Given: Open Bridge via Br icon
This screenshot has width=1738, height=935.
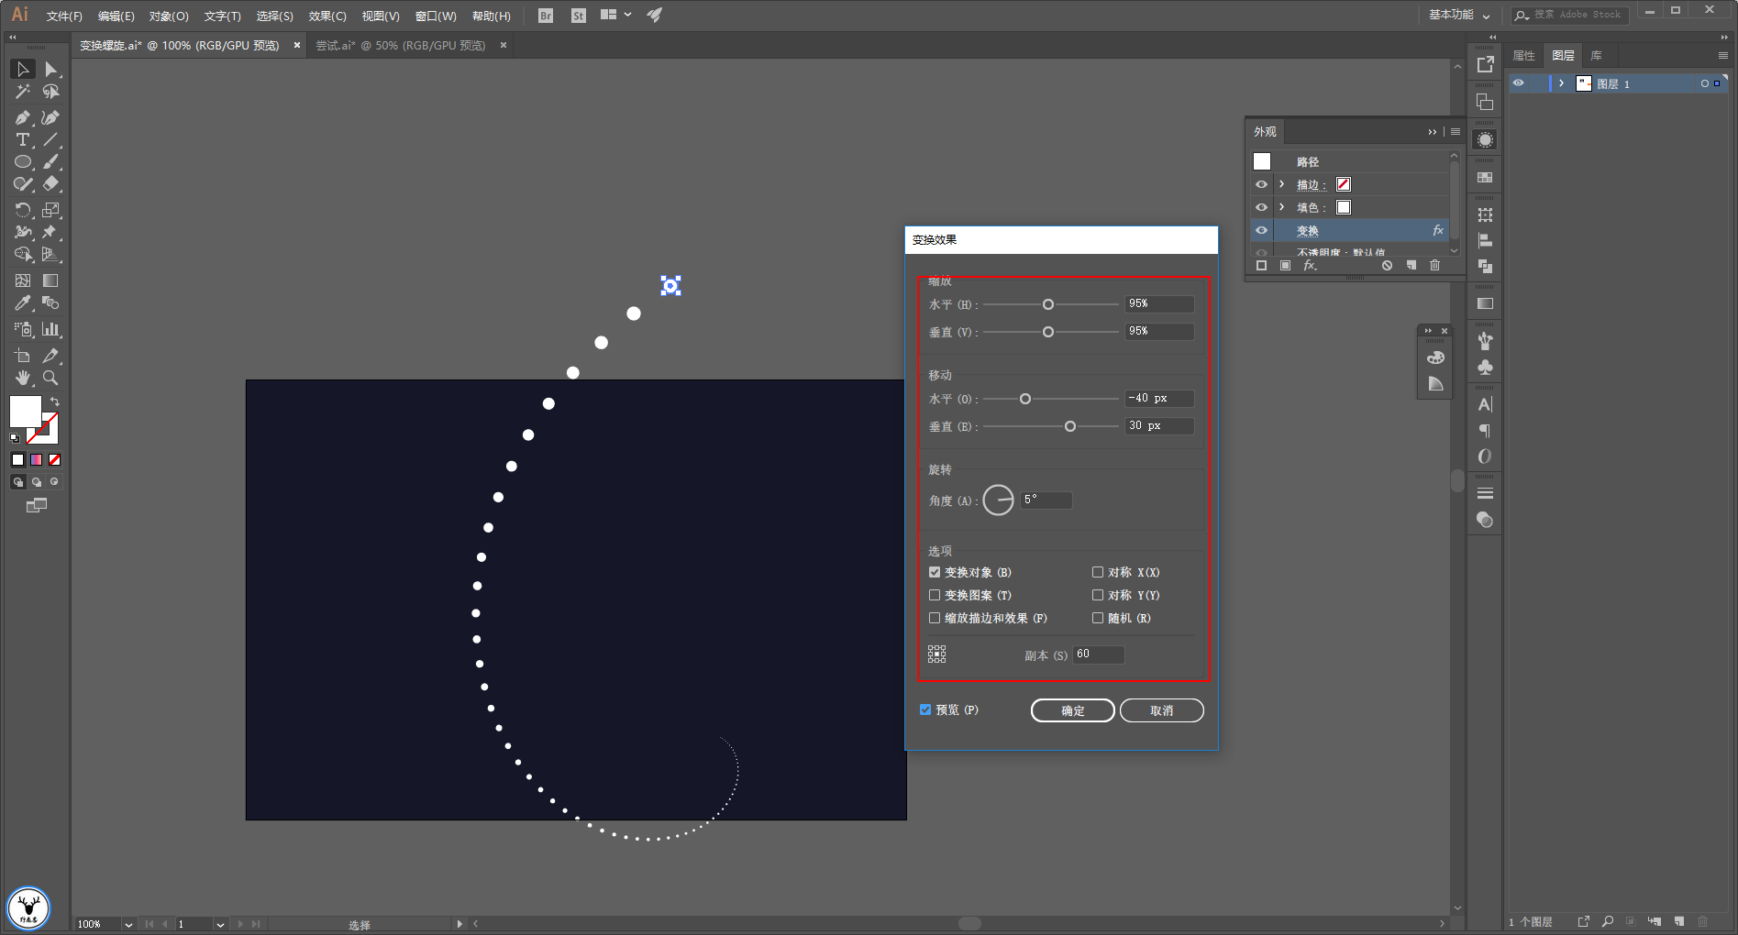Looking at the screenshot, I should 546,16.
